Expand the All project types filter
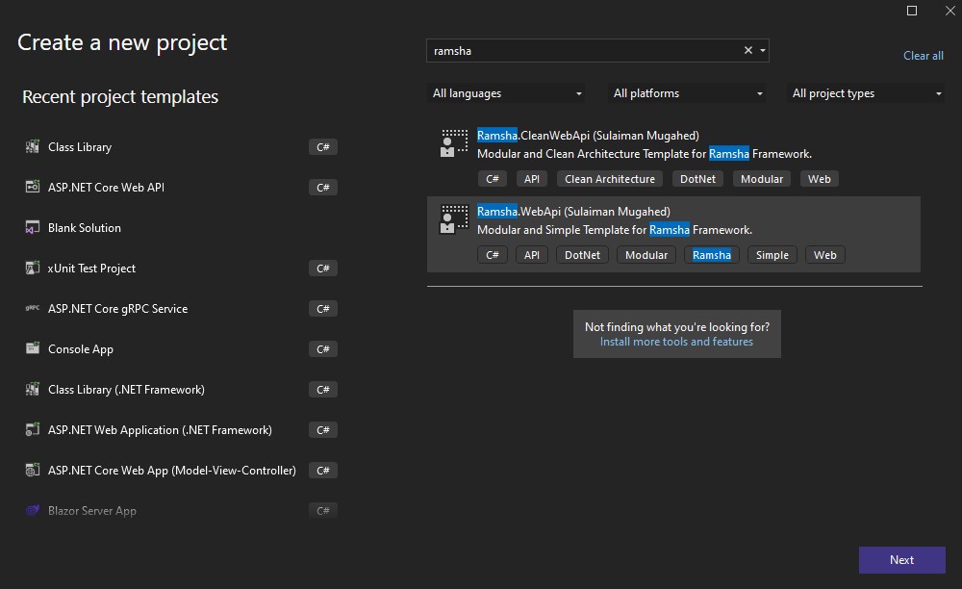The width and height of the screenshot is (962, 589). tap(865, 92)
